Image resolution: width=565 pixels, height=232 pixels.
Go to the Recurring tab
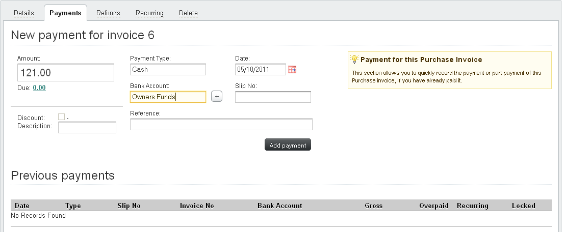pyautogui.click(x=149, y=13)
